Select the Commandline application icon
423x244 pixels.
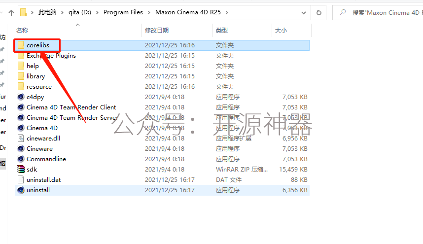click(21, 159)
